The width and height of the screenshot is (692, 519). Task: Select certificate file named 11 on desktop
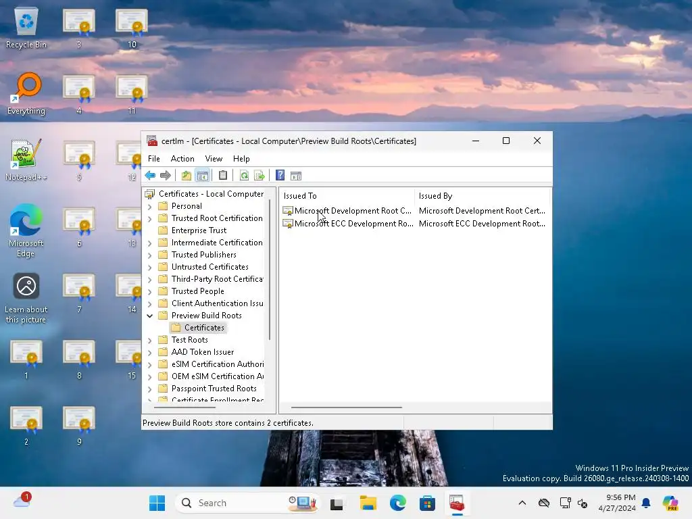tap(132, 93)
